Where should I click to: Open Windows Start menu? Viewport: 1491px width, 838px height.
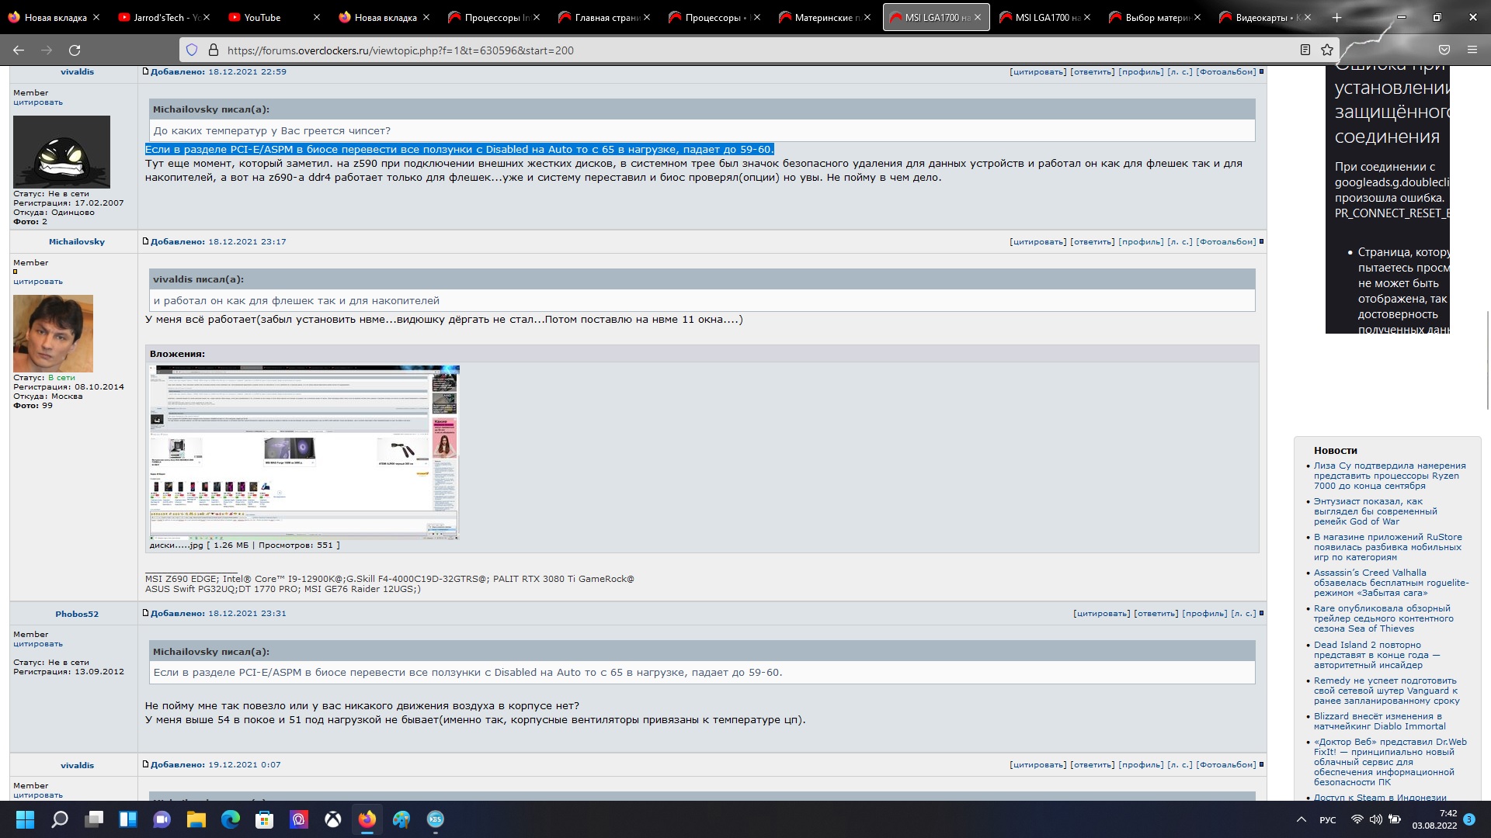pyautogui.click(x=25, y=819)
